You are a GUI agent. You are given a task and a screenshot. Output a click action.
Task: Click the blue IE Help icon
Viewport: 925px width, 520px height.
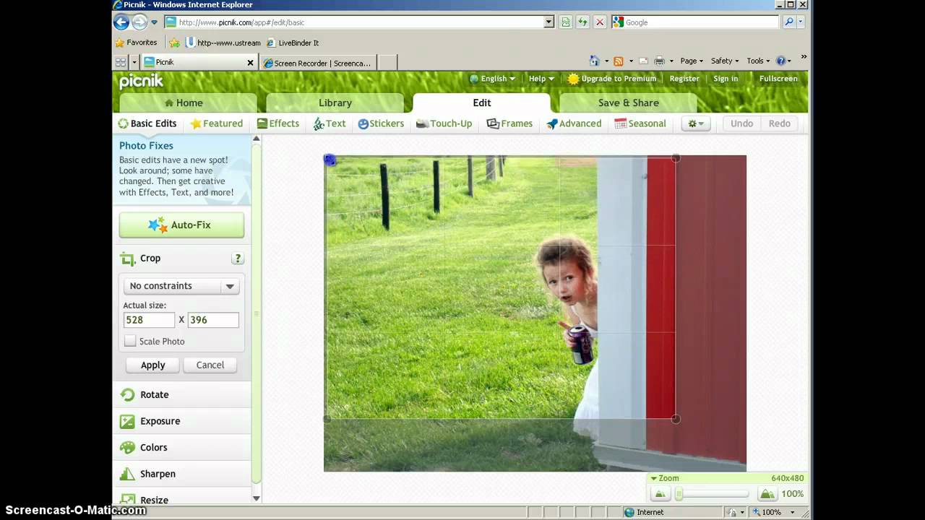click(x=780, y=61)
